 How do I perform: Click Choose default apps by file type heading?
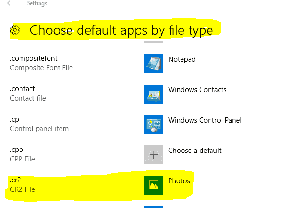click(121, 30)
